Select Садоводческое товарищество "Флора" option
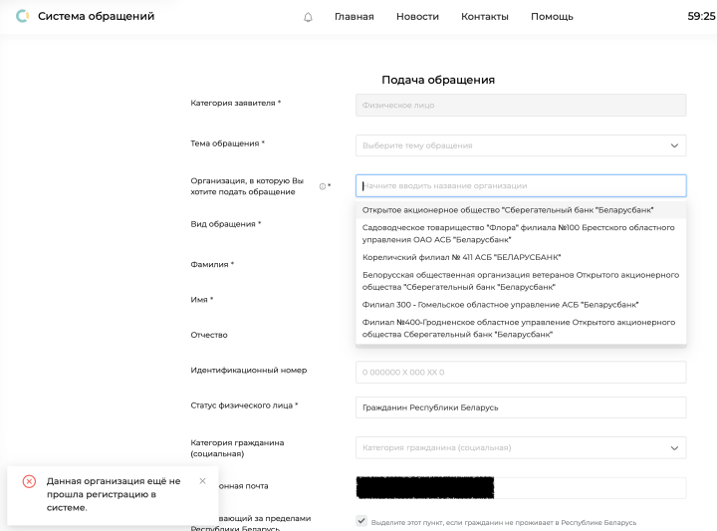 pyautogui.click(x=521, y=233)
